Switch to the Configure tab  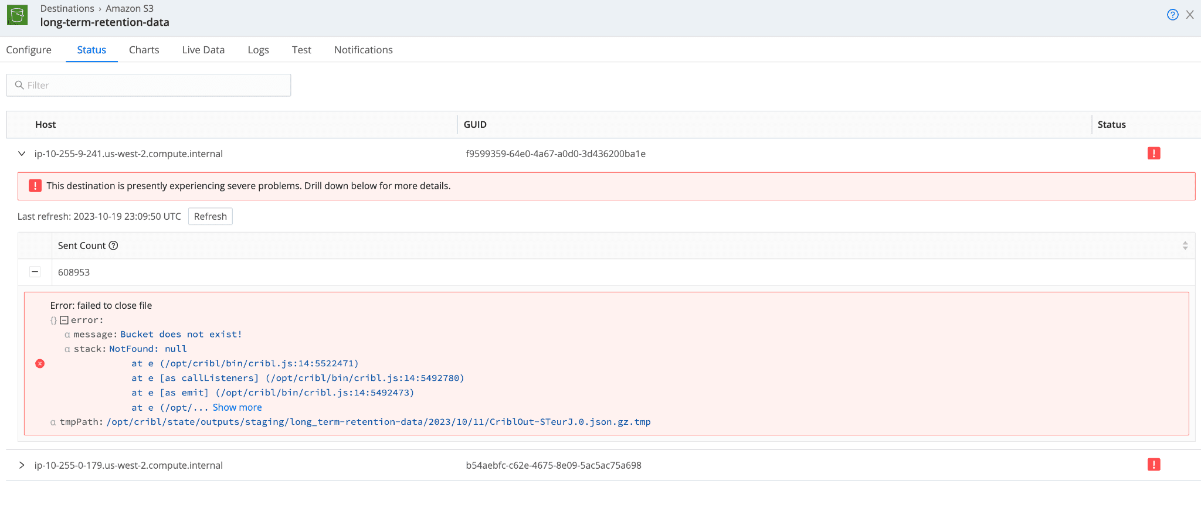tap(29, 50)
